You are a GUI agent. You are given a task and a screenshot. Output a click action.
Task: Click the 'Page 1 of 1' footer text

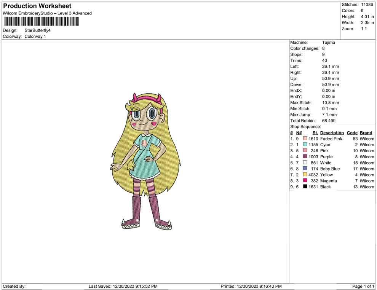pos(363,286)
